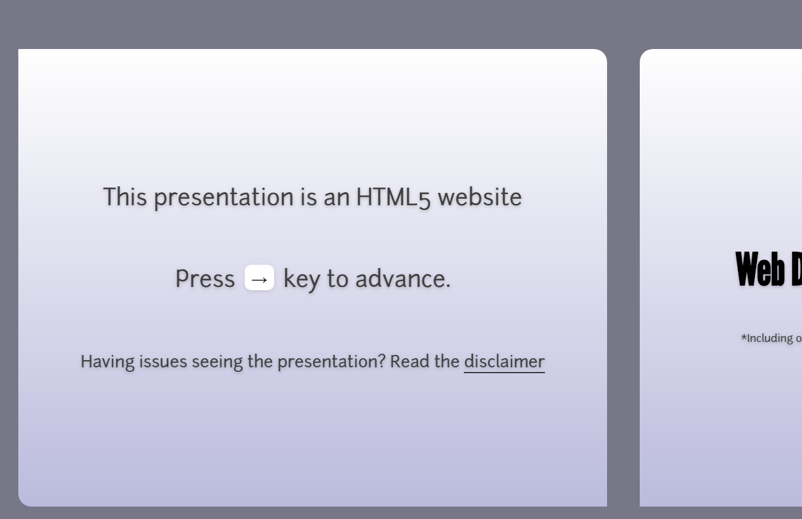Screen dimensions: 802x519
Task: Click the word 'website' in the heading
Action: point(479,197)
